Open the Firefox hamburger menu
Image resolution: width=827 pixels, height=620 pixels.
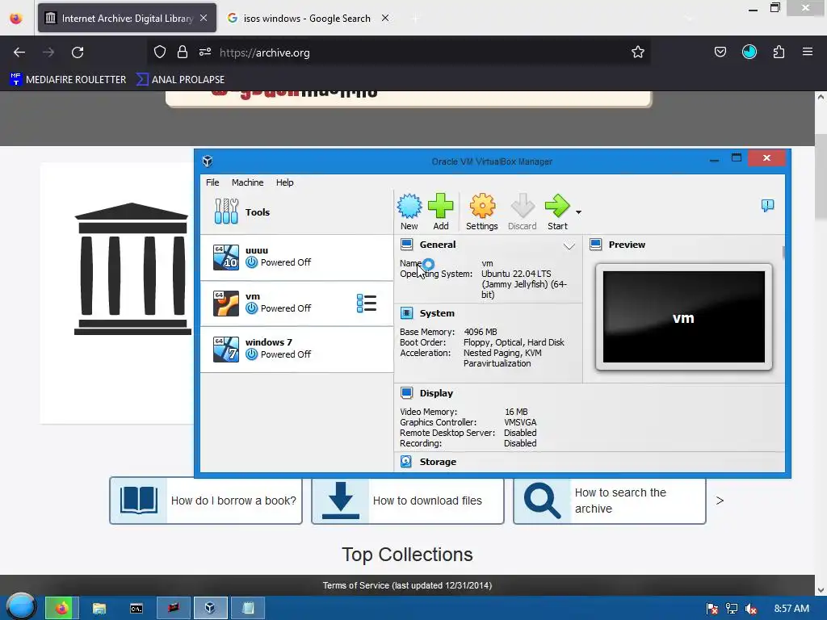tap(808, 52)
